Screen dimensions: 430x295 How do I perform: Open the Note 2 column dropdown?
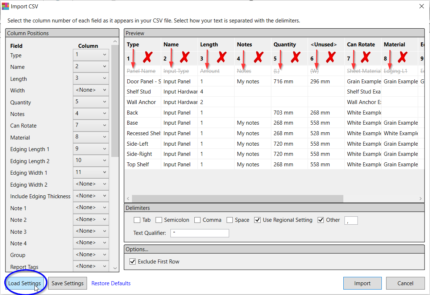tap(91, 219)
